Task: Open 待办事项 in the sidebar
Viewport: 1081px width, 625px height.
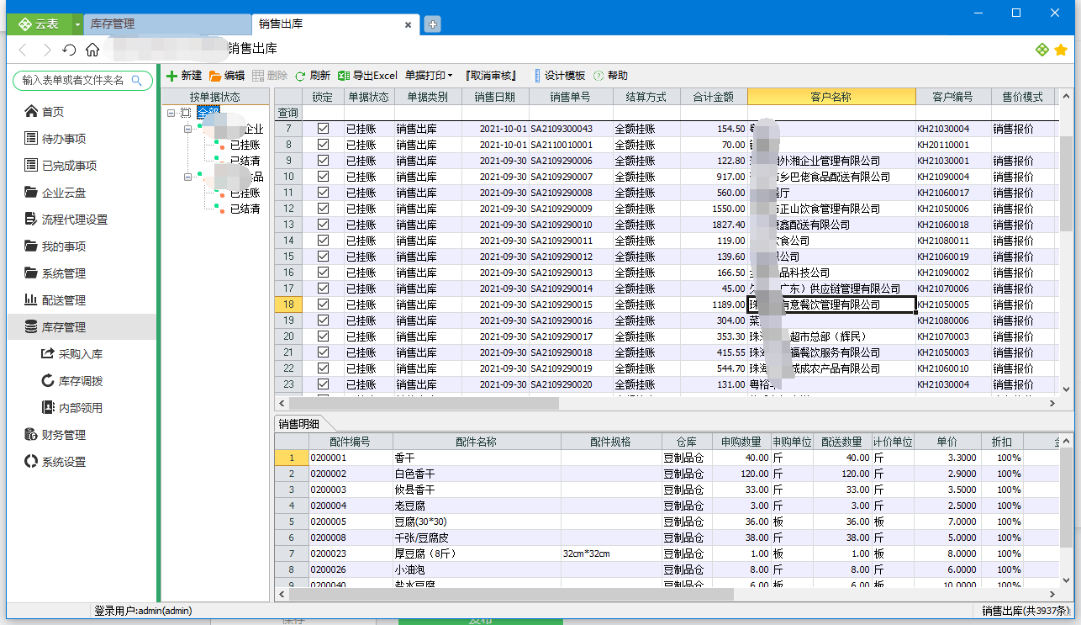Action: 82,139
